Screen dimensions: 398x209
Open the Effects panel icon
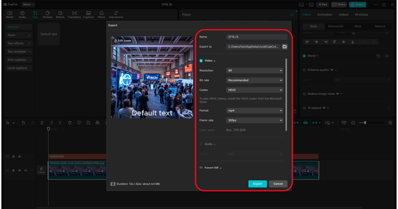pyautogui.click(x=60, y=14)
